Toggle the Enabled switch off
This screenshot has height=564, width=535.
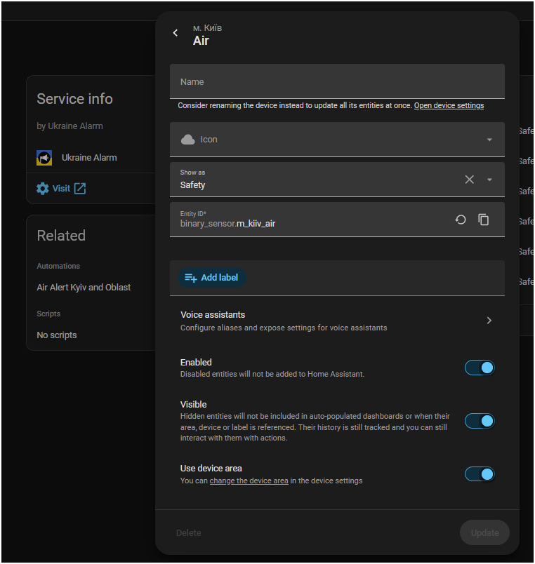coord(480,368)
